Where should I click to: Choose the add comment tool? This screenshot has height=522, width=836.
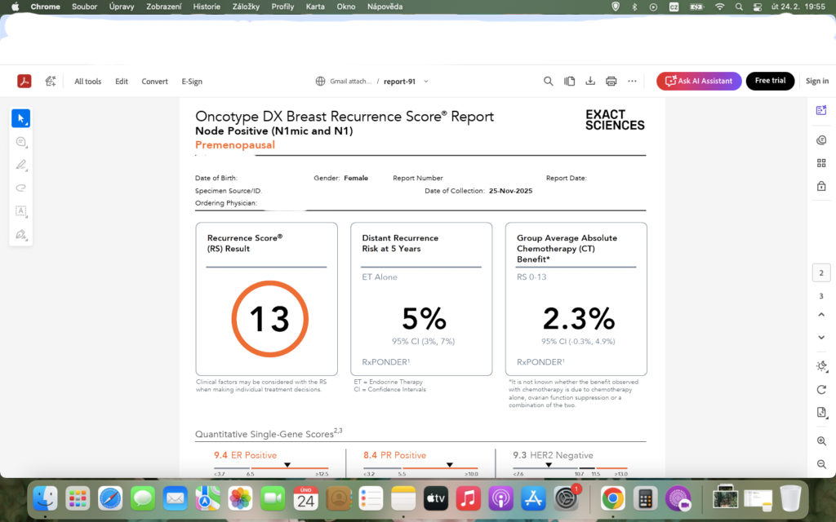coord(21,143)
